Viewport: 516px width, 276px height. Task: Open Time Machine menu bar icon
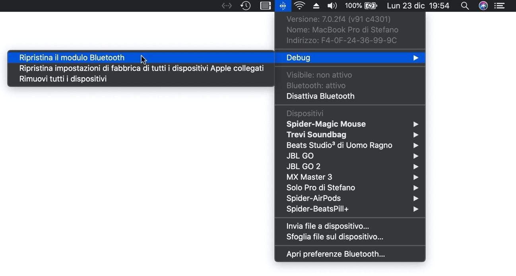[245, 6]
